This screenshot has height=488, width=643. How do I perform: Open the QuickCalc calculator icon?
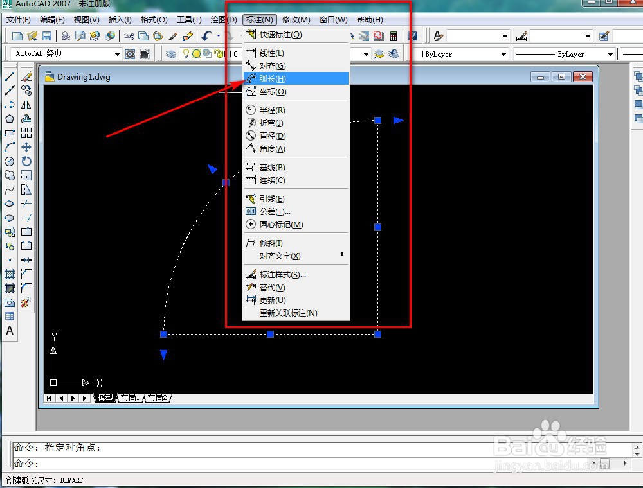[x=394, y=36]
